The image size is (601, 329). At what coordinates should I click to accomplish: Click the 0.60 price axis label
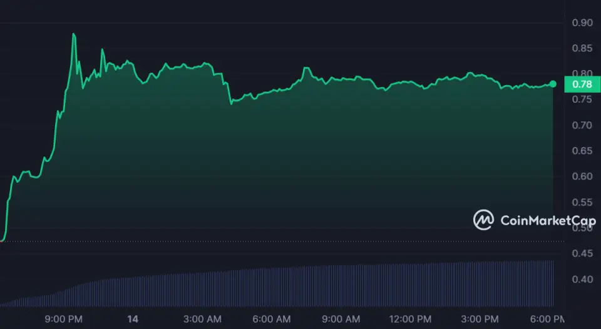(582, 176)
